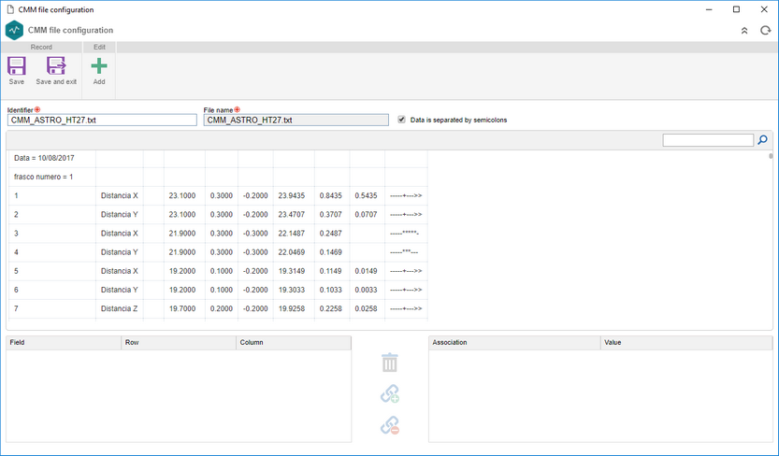Click the Value column header
Viewport: 779px width, 456px height.
pos(686,342)
